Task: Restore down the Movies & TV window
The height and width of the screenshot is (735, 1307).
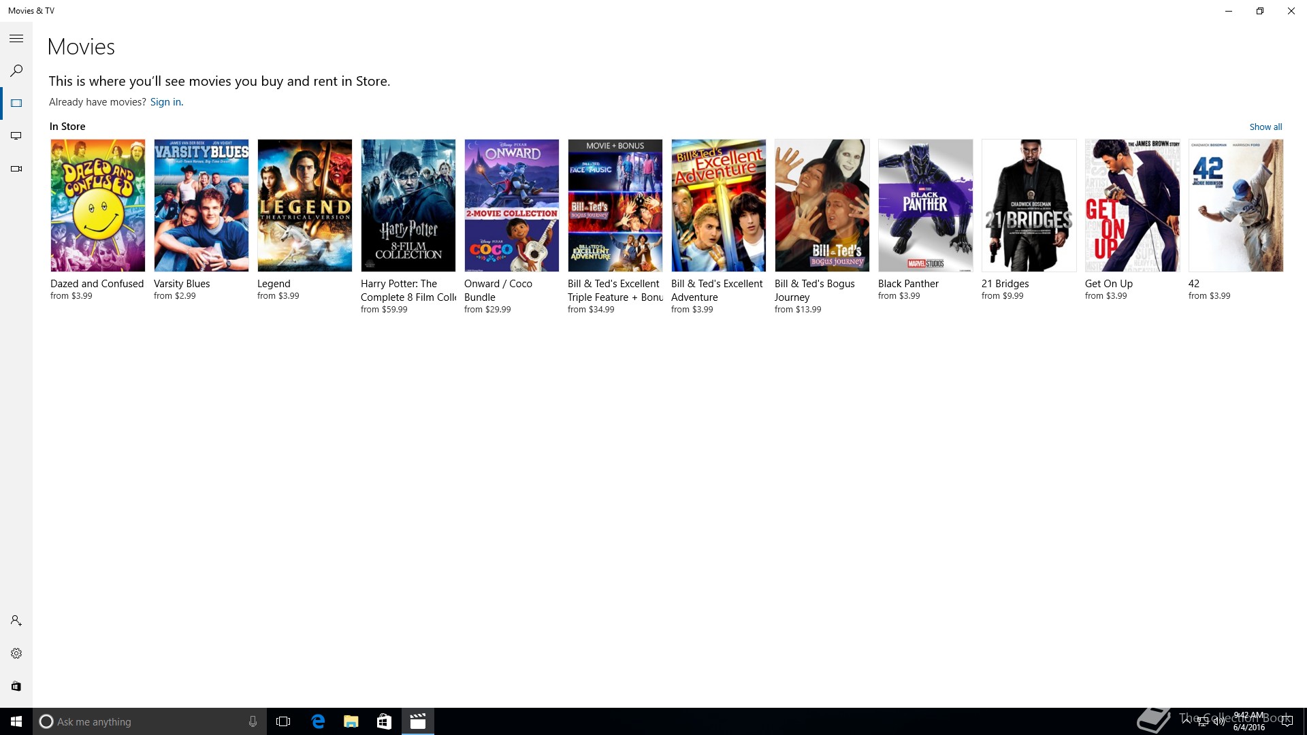Action: 1260,11
